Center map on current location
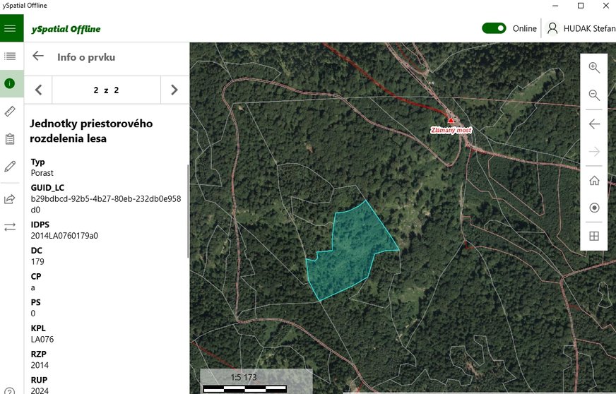616x394 pixels. pyautogui.click(x=594, y=208)
